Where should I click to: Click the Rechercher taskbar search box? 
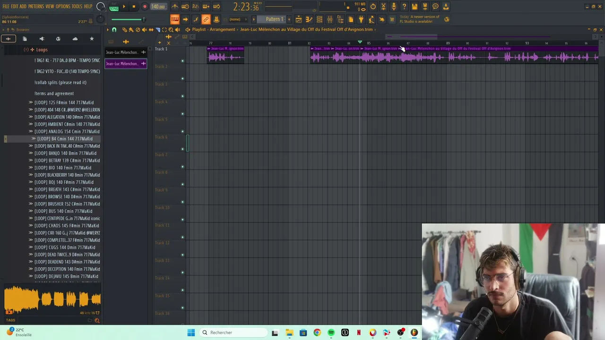point(234,332)
